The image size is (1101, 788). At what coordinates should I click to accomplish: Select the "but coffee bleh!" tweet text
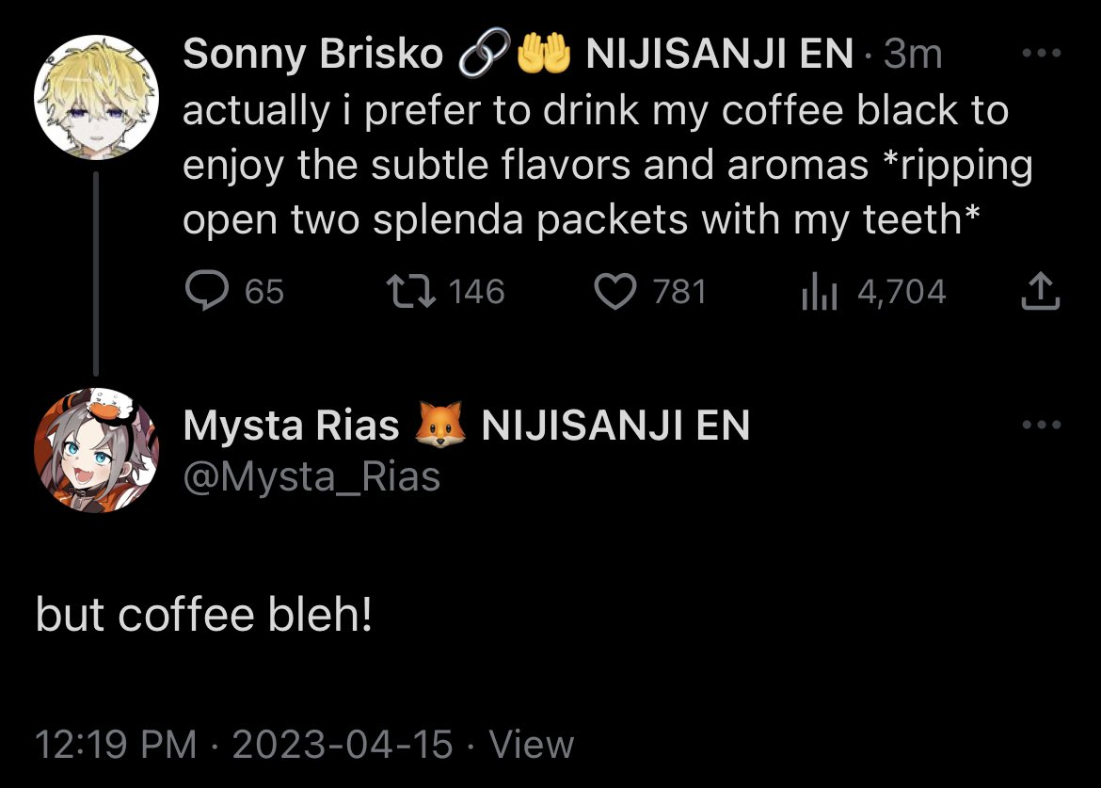click(x=204, y=615)
